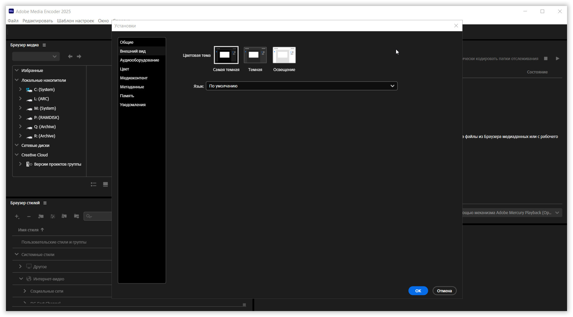Click the OK button
The height and width of the screenshot is (317, 573).
(x=418, y=291)
